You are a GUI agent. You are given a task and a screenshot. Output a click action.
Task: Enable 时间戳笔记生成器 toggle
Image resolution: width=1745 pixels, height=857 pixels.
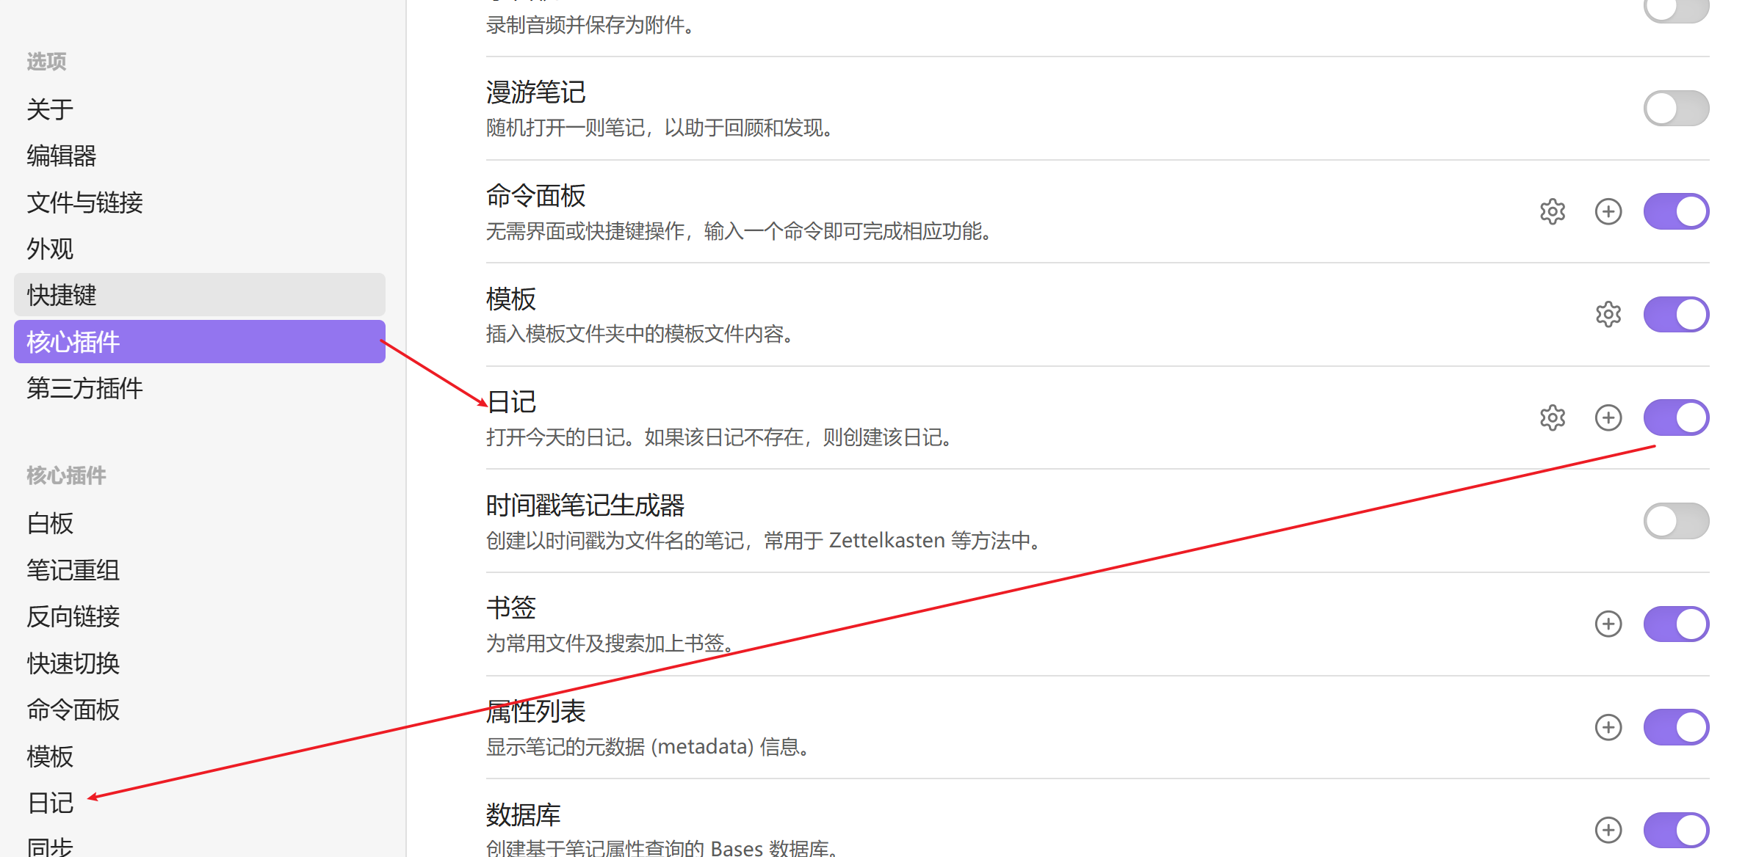pyautogui.click(x=1675, y=521)
